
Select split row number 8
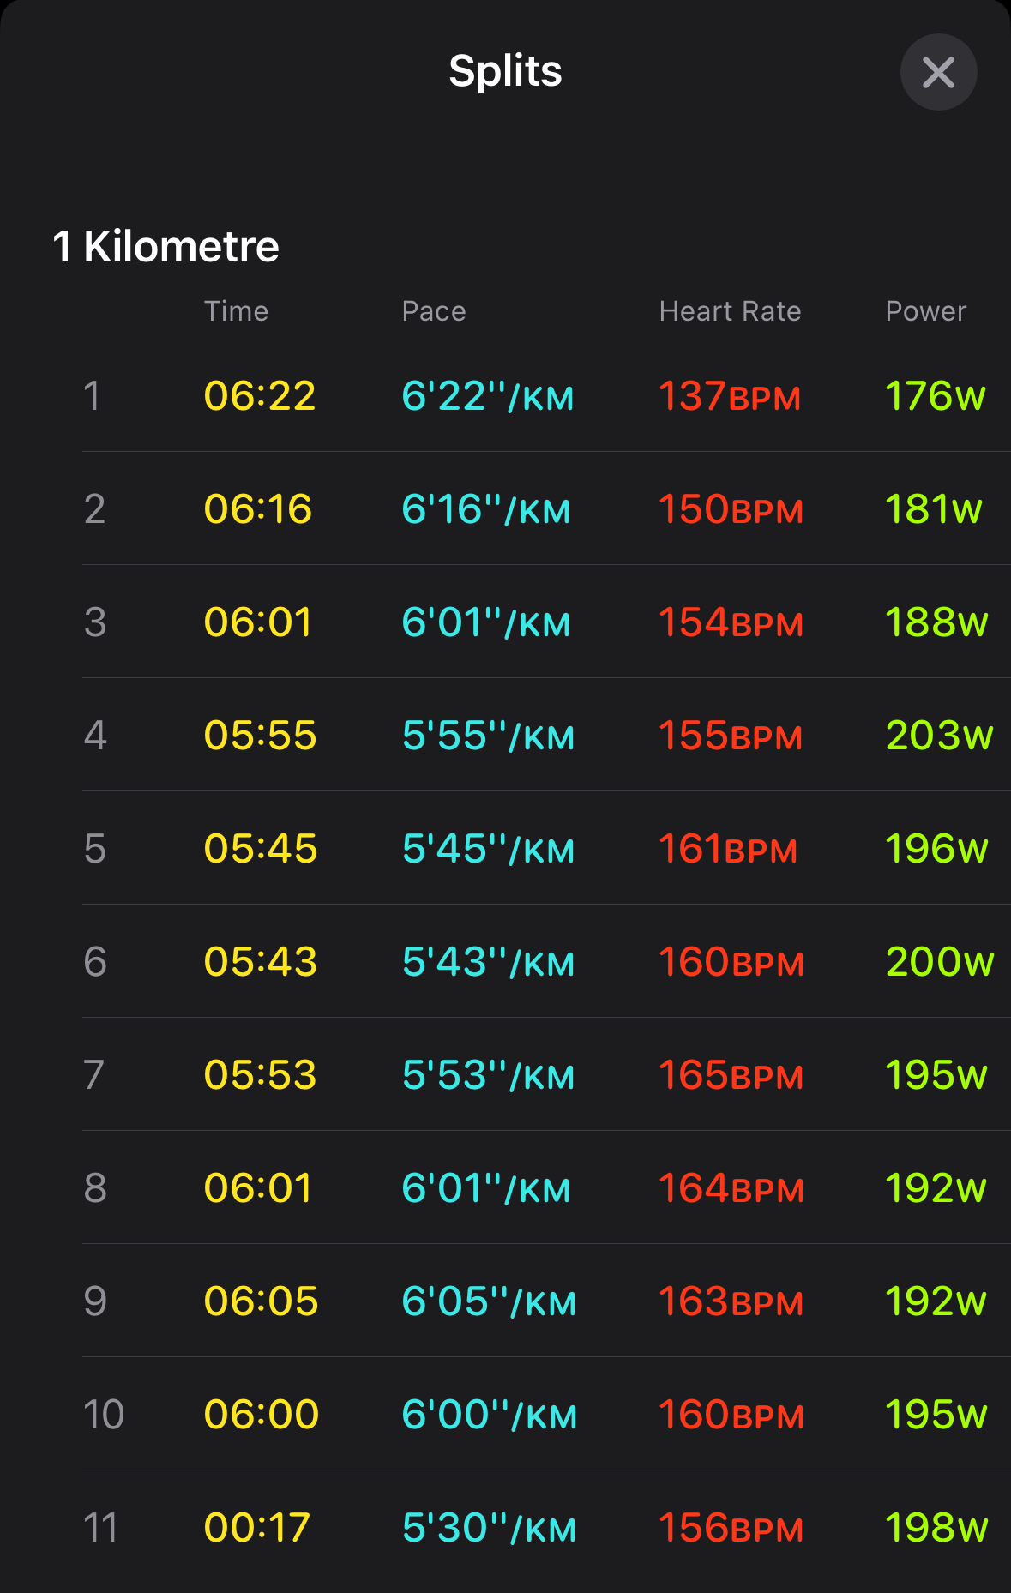(95, 1188)
